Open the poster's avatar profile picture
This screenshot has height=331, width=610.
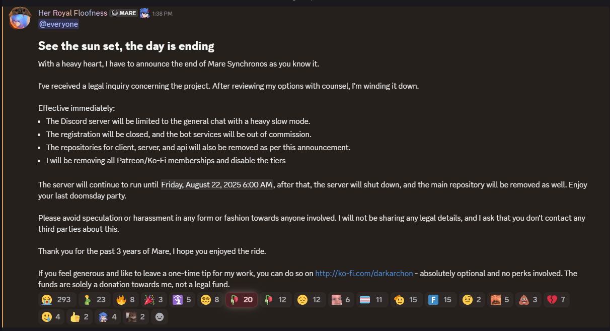coord(20,18)
